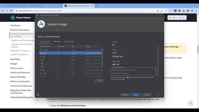
Task: Download the R release system image
Action: pos(43,63)
